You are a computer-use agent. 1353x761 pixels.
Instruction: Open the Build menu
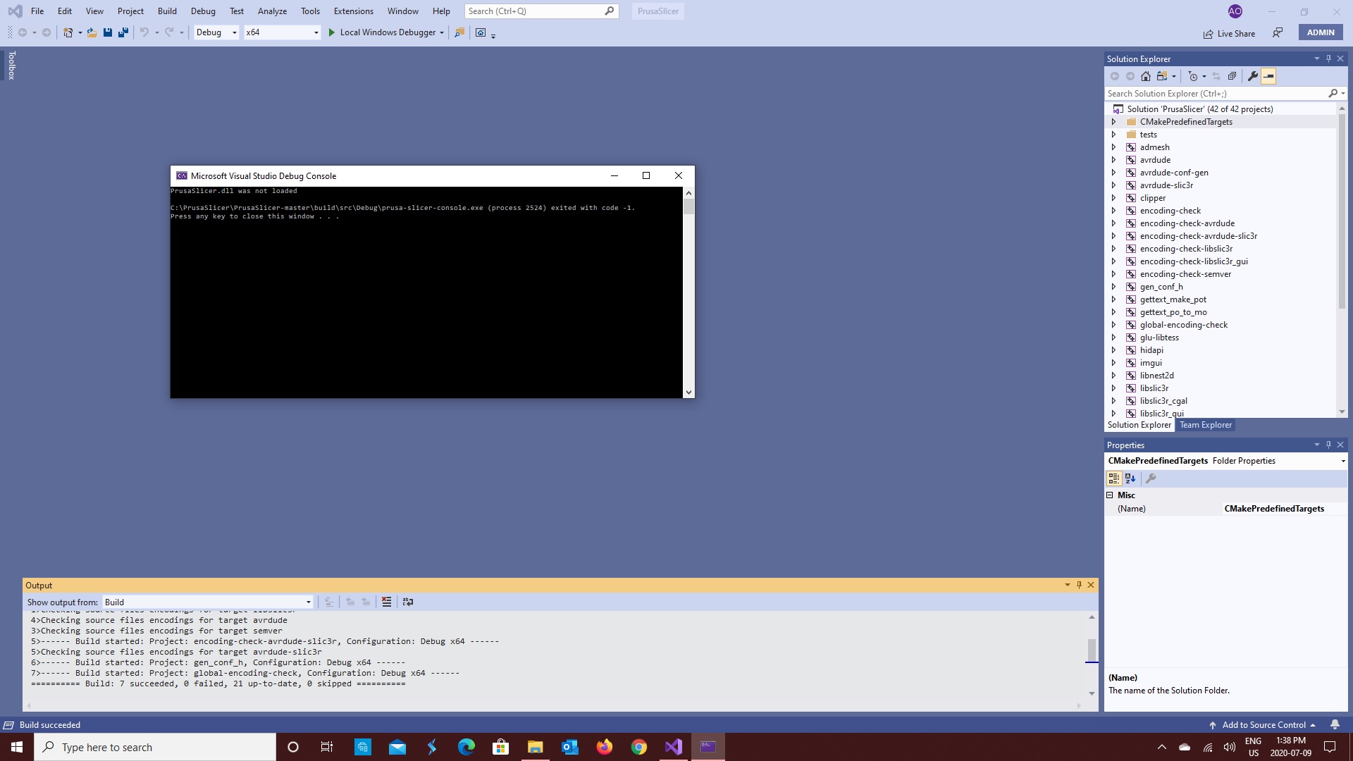tap(166, 11)
